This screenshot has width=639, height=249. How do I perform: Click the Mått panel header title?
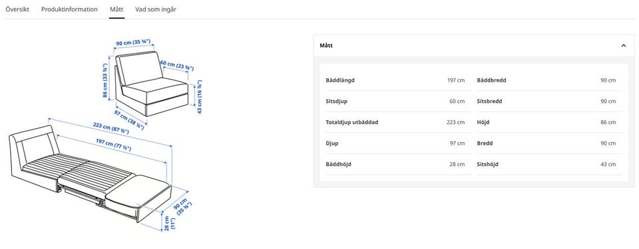[326, 46]
